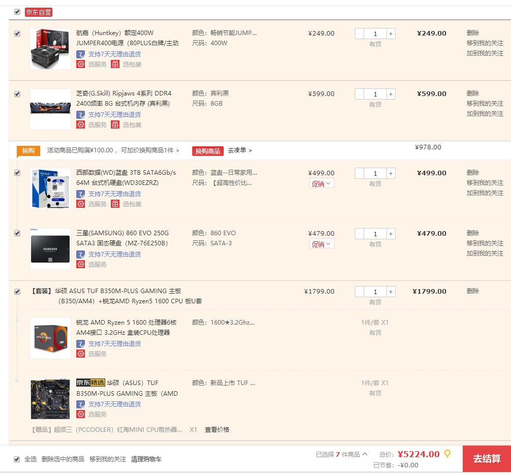
Task: Open G.Skill Ripjaws memory product image
Action: [50, 109]
